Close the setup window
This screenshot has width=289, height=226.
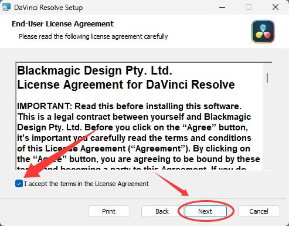tap(276, 8)
